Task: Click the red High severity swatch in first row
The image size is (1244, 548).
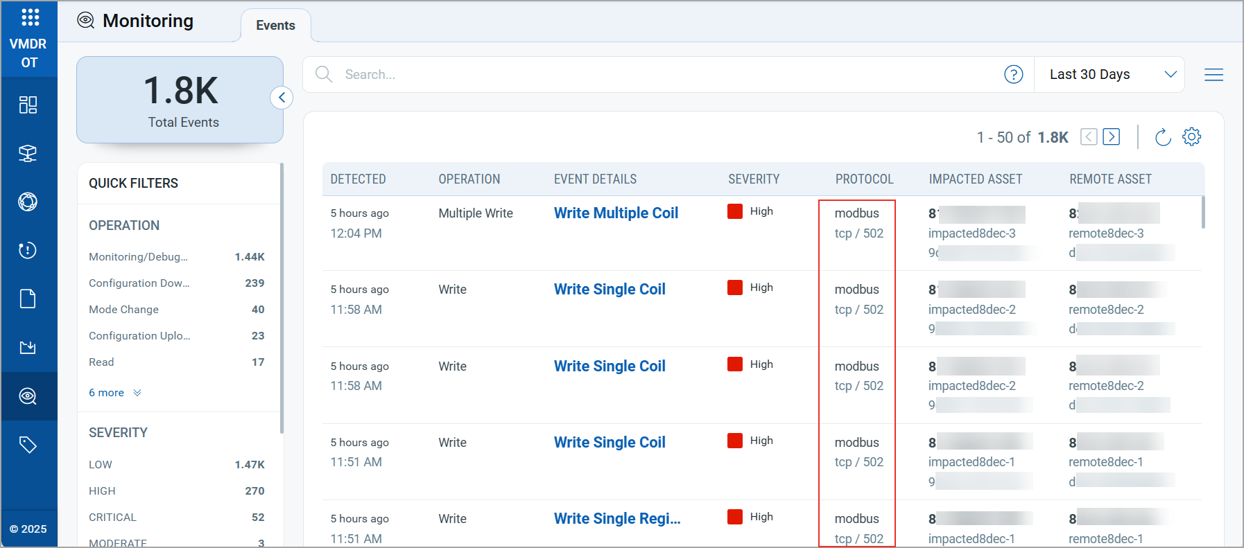Action: click(x=735, y=211)
